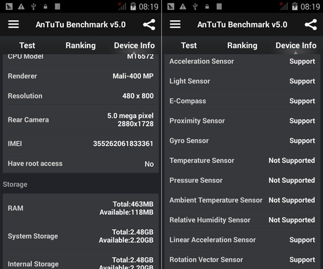Image resolution: width=323 pixels, height=269 pixels.
Task: Tap share icon on the right phone screen
Action: 311,24
